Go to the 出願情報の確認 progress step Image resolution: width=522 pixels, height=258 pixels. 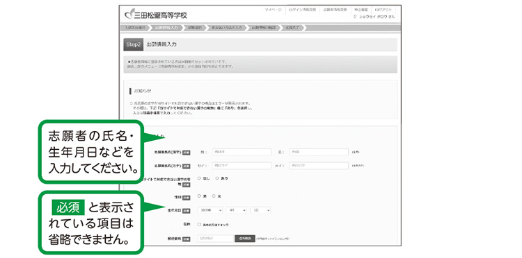(263, 28)
